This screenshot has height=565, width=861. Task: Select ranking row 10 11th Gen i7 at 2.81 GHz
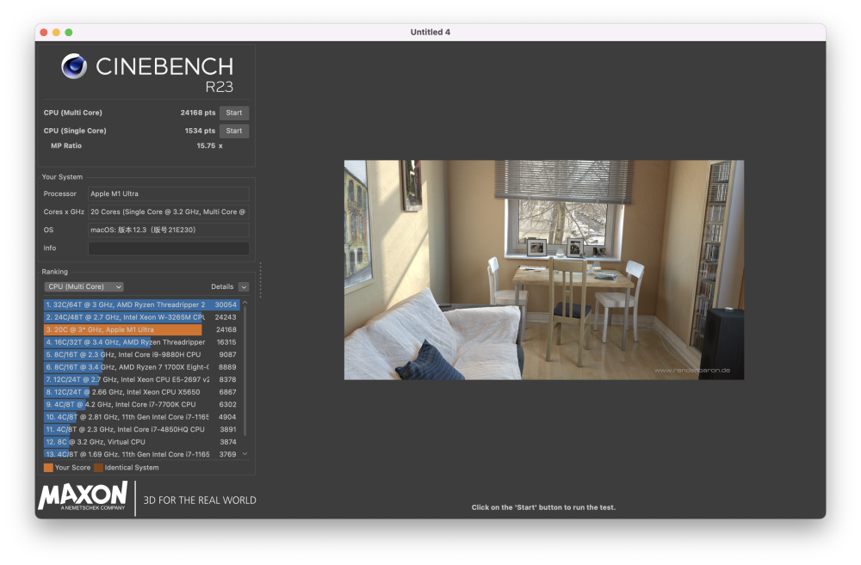[x=142, y=417]
